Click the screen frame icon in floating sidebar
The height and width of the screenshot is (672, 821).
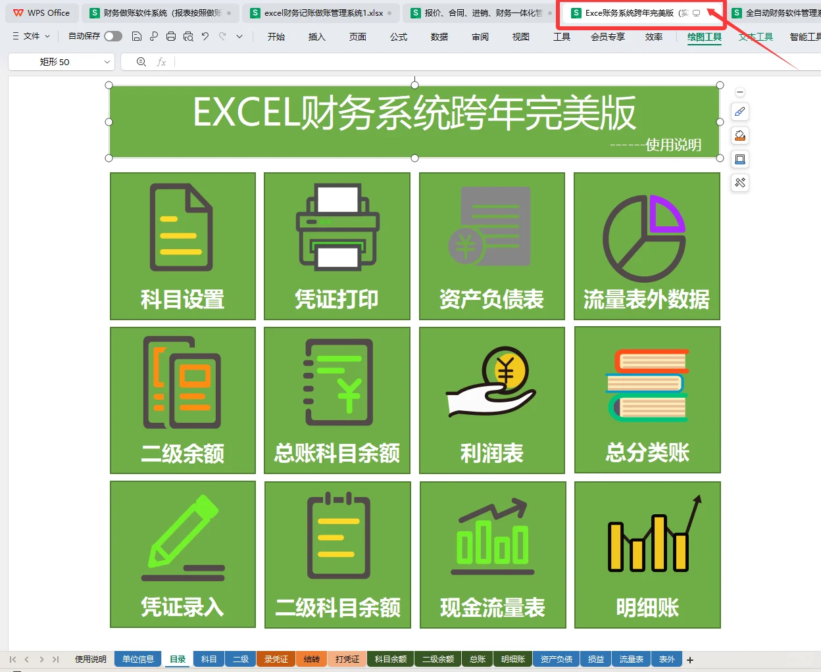tap(739, 159)
